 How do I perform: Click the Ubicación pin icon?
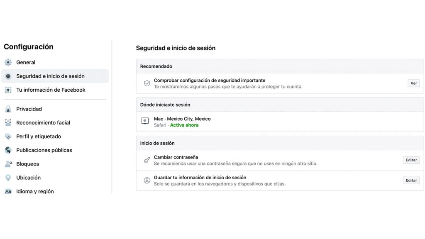point(8,178)
